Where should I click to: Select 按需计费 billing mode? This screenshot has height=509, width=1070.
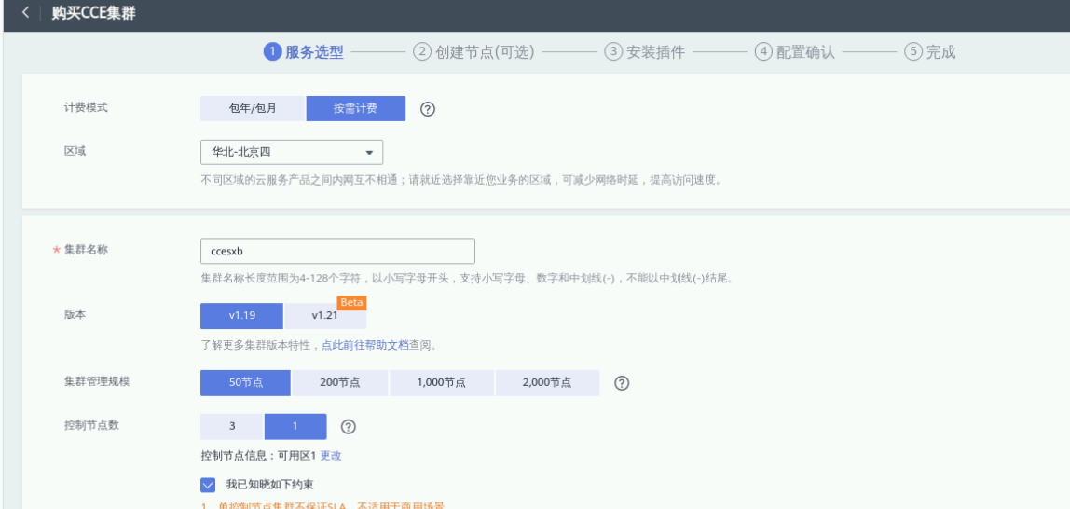coord(355,108)
